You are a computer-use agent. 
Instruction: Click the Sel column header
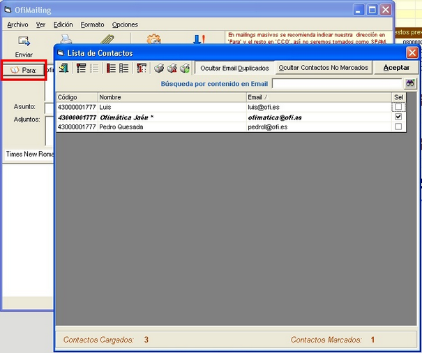[398, 97]
